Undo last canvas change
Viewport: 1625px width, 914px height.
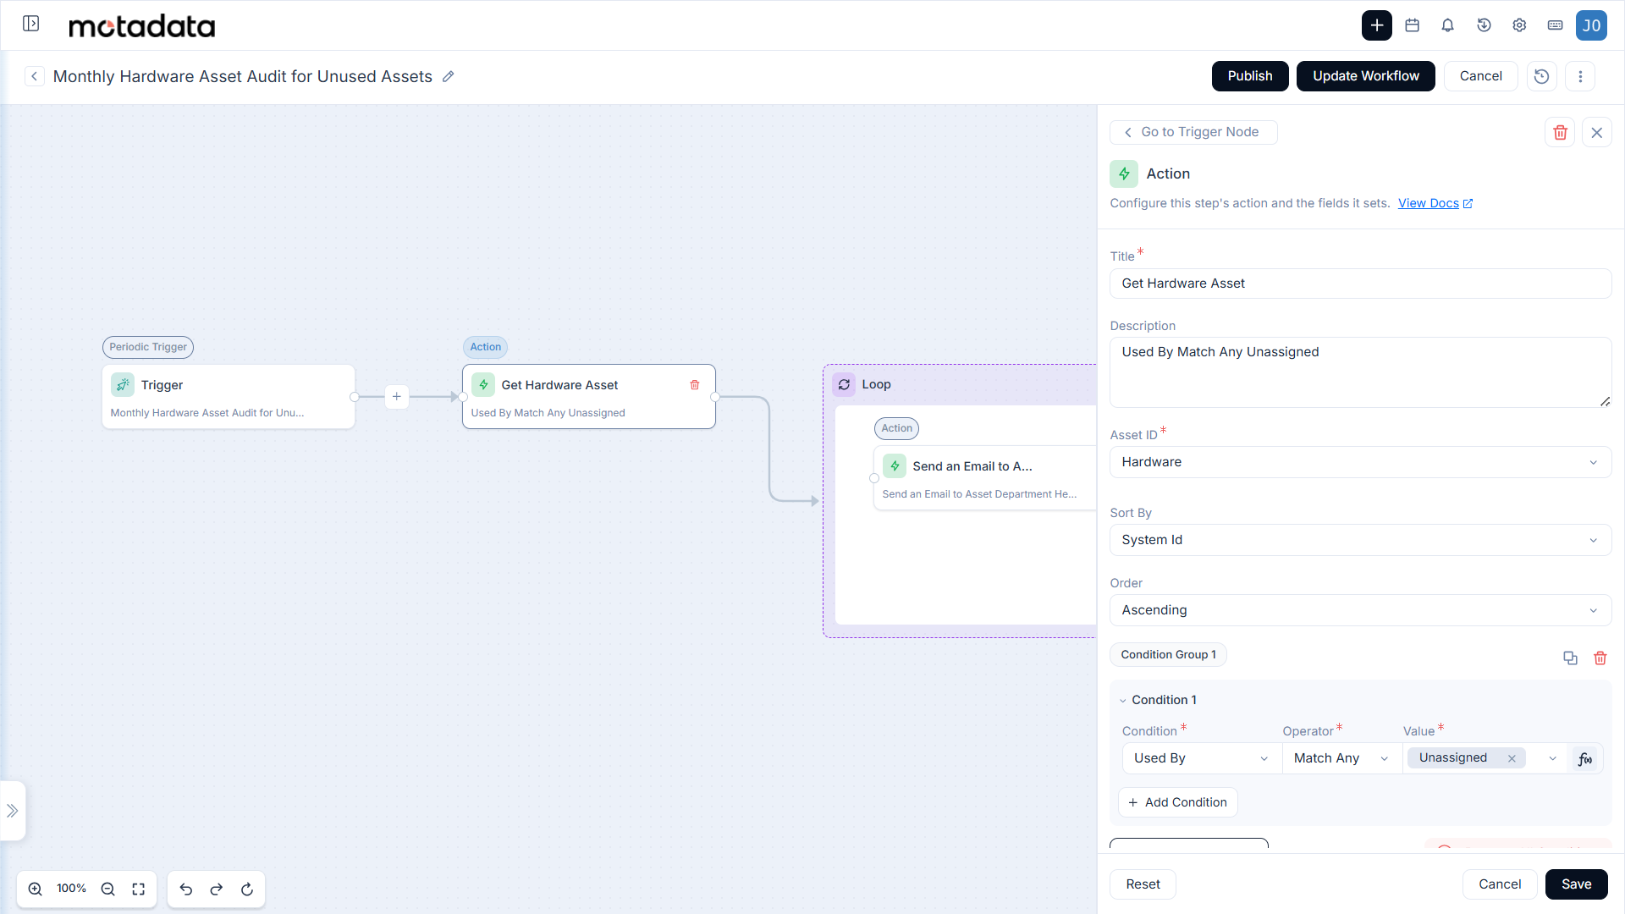[x=186, y=889]
